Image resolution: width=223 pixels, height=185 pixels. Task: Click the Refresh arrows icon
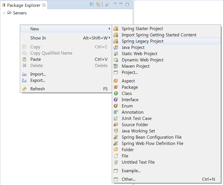tap(24, 89)
